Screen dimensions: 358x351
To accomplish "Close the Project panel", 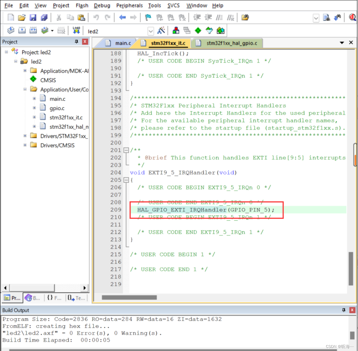I will click(x=85, y=42).
